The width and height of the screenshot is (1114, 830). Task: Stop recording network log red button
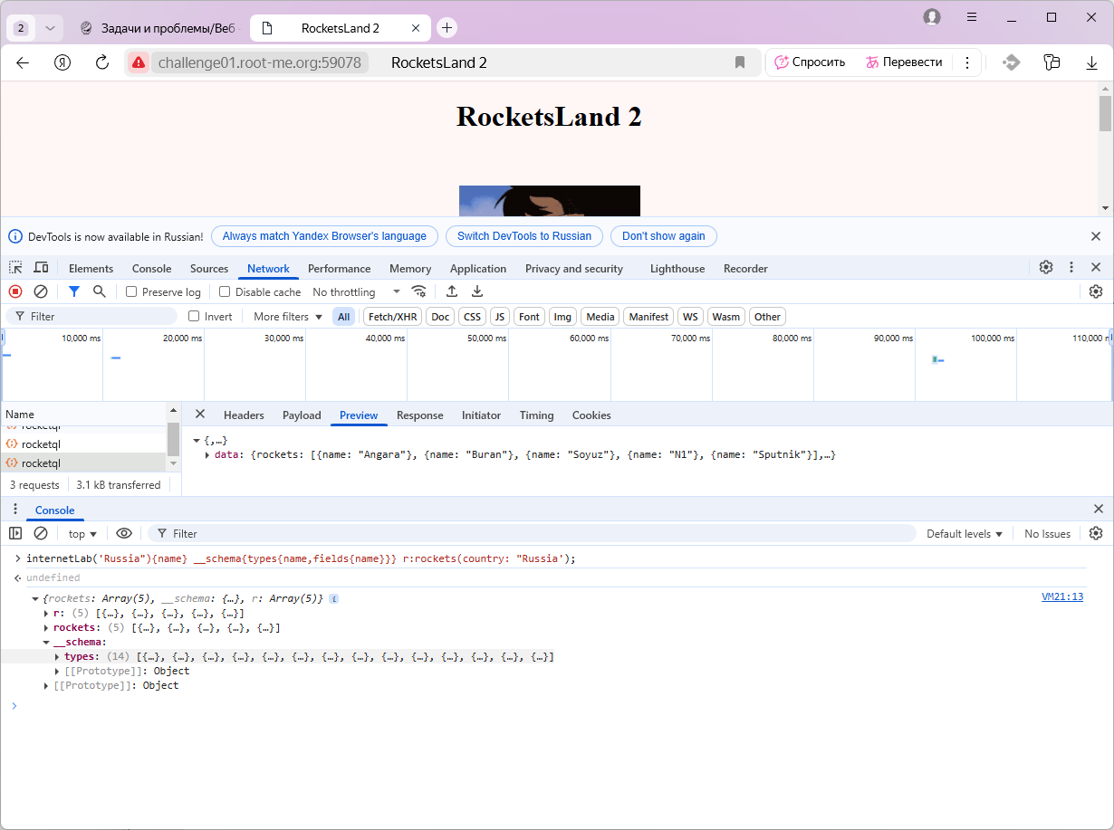pyautogui.click(x=15, y=291)
